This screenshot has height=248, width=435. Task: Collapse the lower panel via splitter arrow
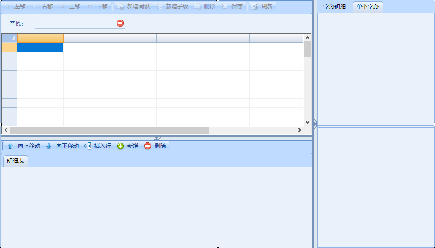(157, 137)
